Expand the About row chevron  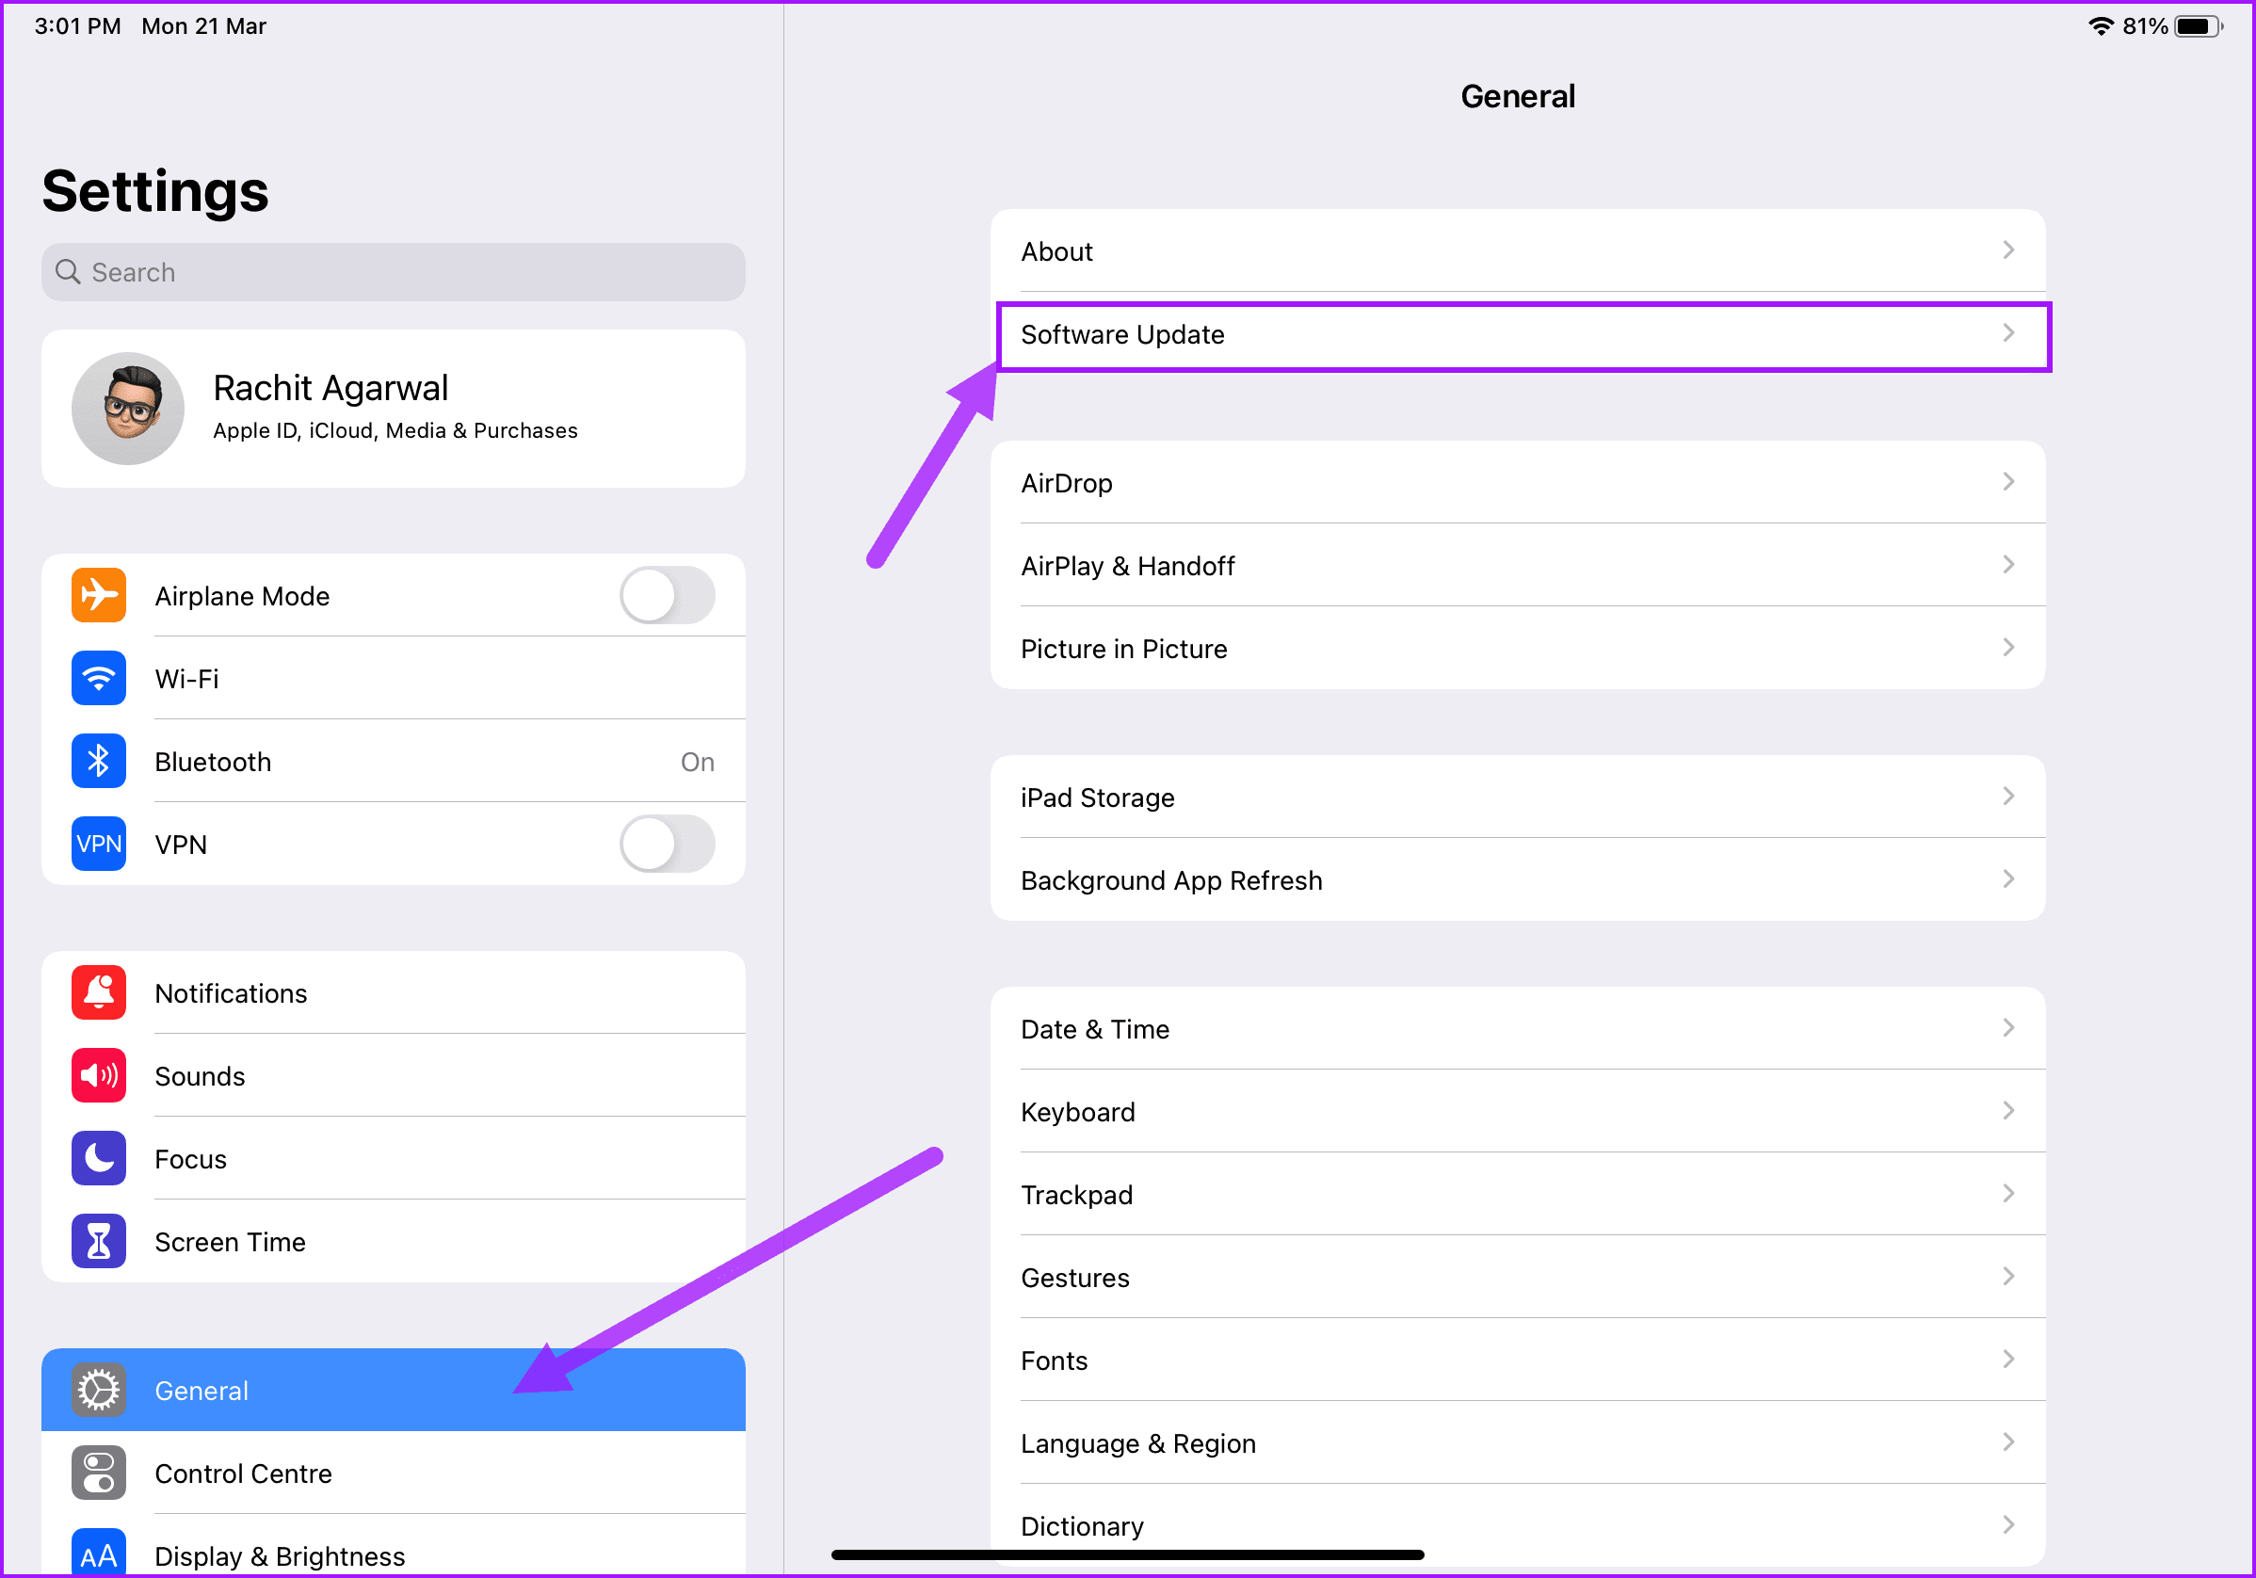point(2008,250)
